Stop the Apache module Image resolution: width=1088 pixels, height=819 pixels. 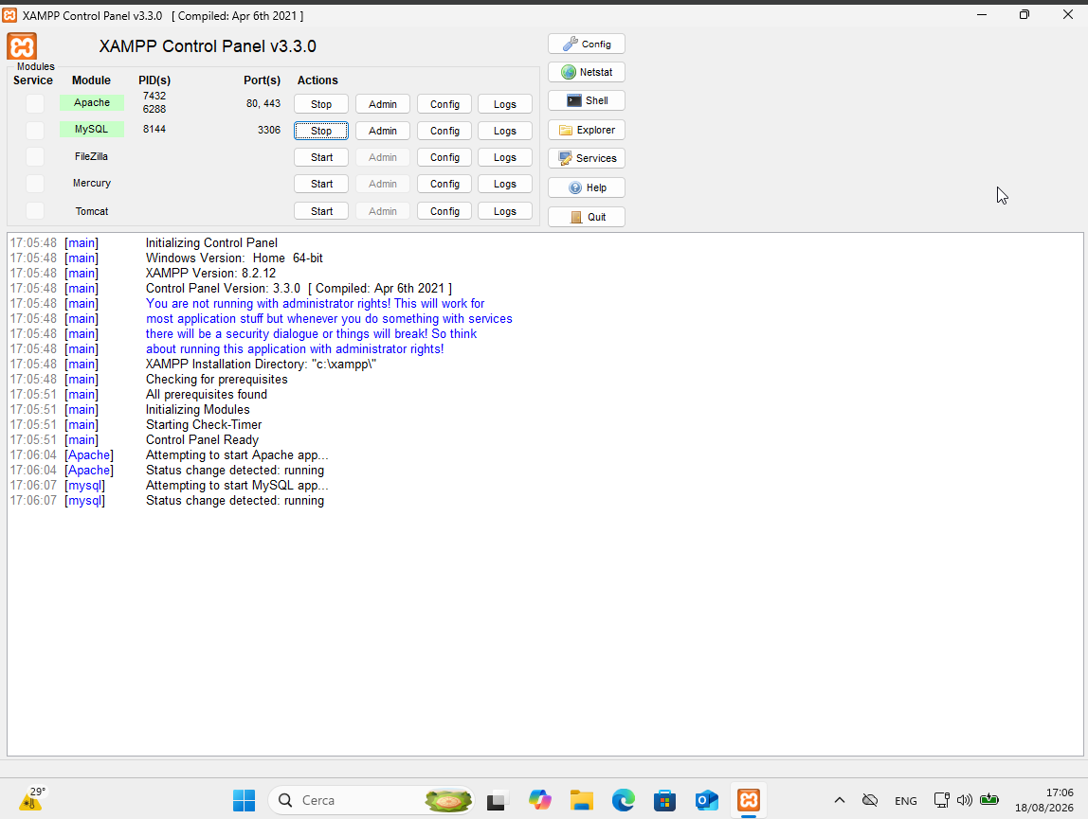tap(321, 104)
